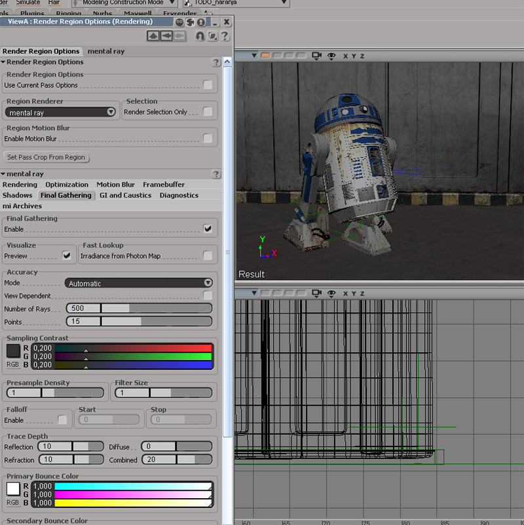Collapse the mental ray section

3,173
